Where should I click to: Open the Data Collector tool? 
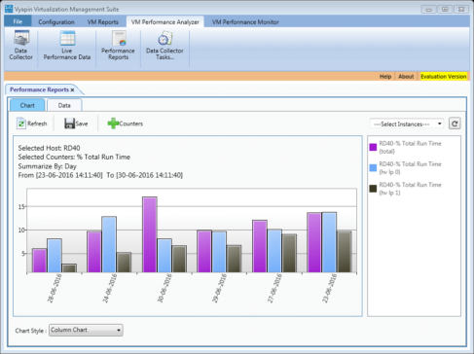pos(20,46)
